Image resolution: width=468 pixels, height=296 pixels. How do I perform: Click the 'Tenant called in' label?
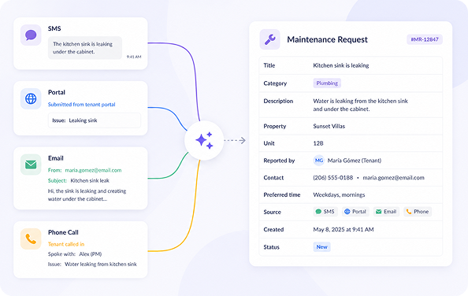66,244
